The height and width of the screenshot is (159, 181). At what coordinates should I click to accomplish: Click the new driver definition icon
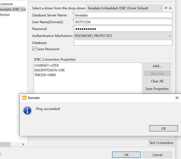(x=166, y=8)
